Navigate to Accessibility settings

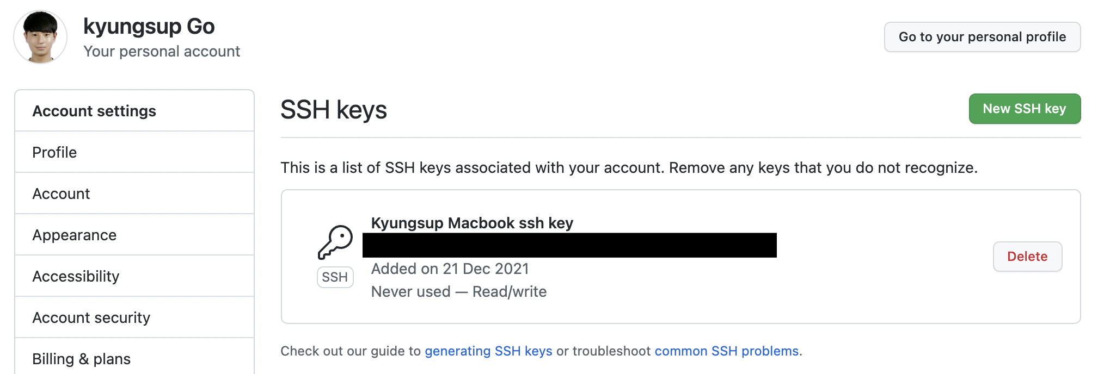76,276
